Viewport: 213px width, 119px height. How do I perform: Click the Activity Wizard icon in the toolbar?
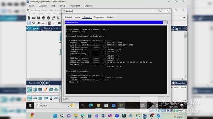(53, 18)
